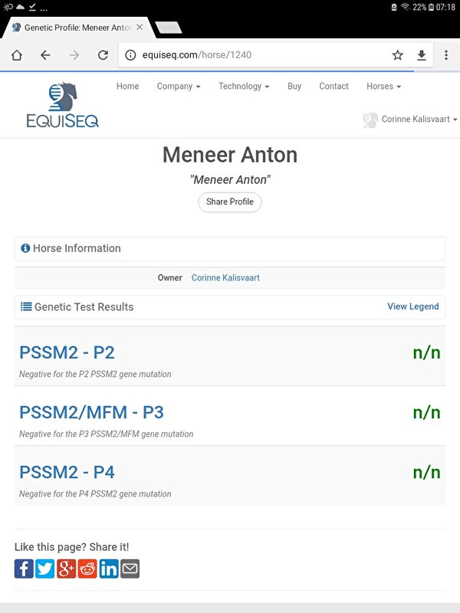Click the Google Plus share icon
This screenshot has width=460, height=613.
coord(67,569)
